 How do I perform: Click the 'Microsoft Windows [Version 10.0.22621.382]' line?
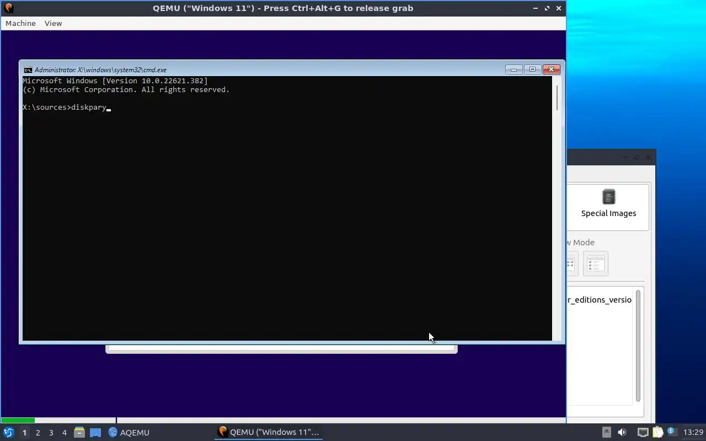(x=115, y=80)
